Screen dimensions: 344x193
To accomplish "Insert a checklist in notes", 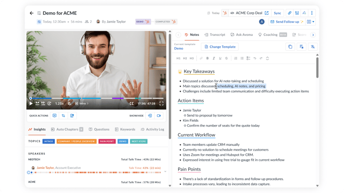I will click(248, 58).
